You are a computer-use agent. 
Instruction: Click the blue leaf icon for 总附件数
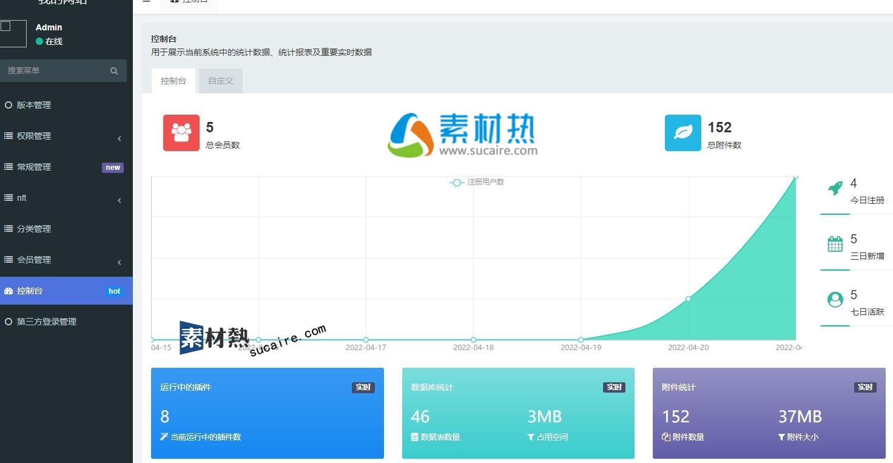pyautogui.click(x=683, y=133)
